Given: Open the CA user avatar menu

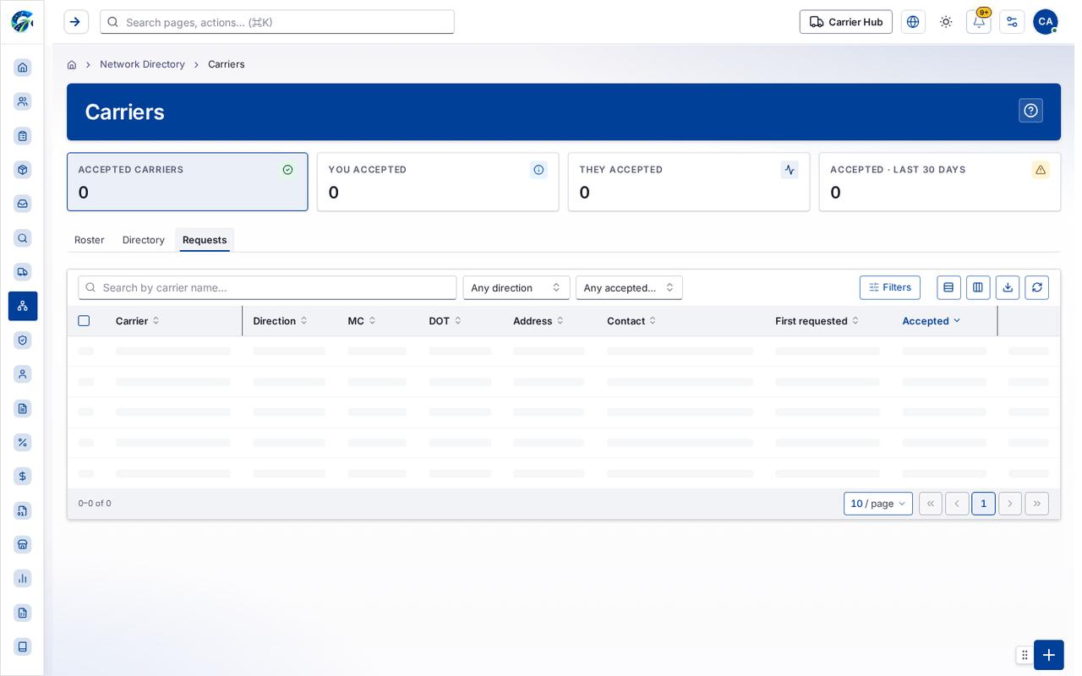Looking at the screenshot, I should tap(1046, 22).
